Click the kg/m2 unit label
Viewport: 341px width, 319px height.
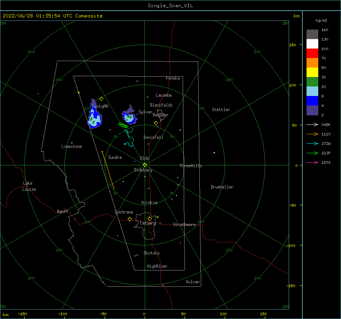coord(321,20)
